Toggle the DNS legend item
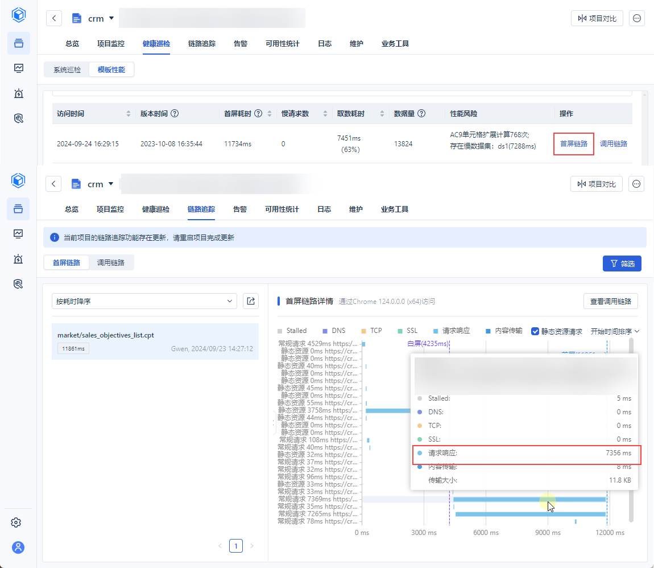 pyautogui.click(x=334, y=331)
